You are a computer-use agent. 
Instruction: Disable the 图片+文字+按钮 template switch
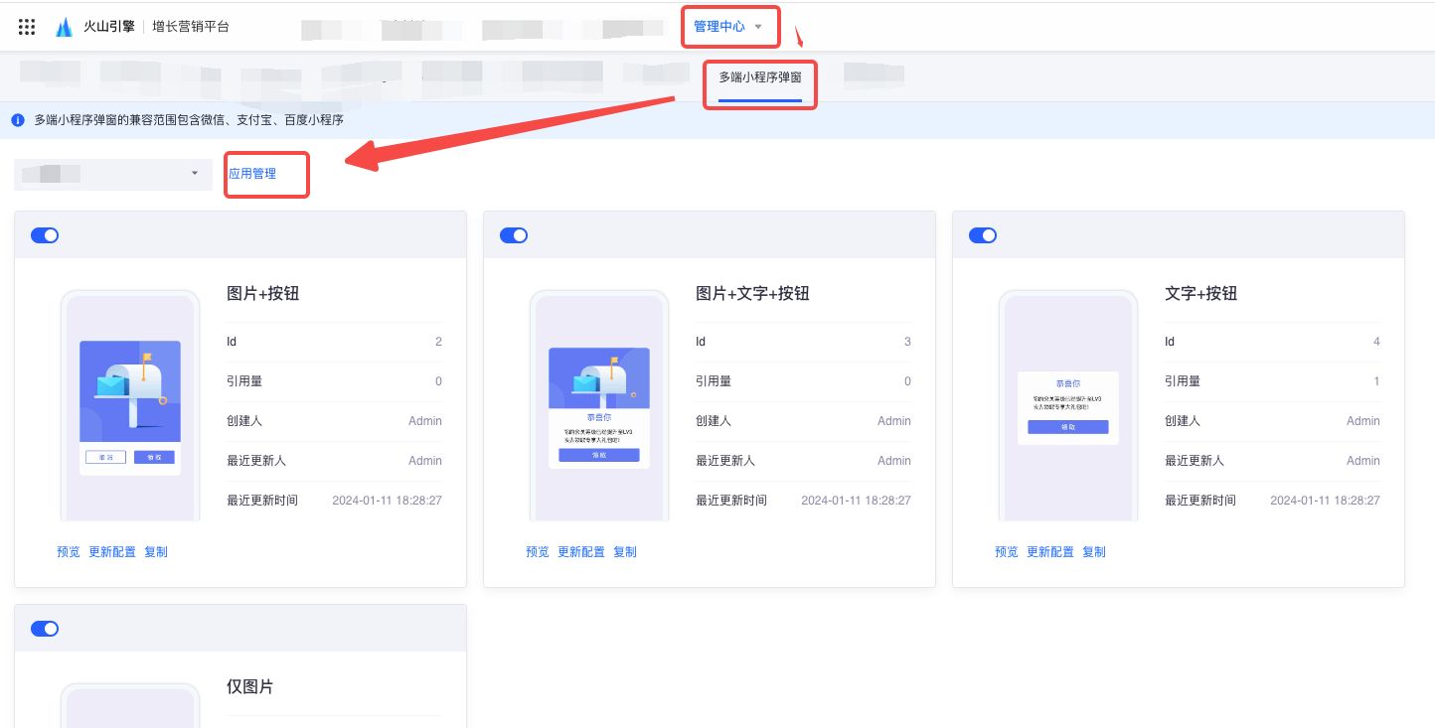point(514,235)
